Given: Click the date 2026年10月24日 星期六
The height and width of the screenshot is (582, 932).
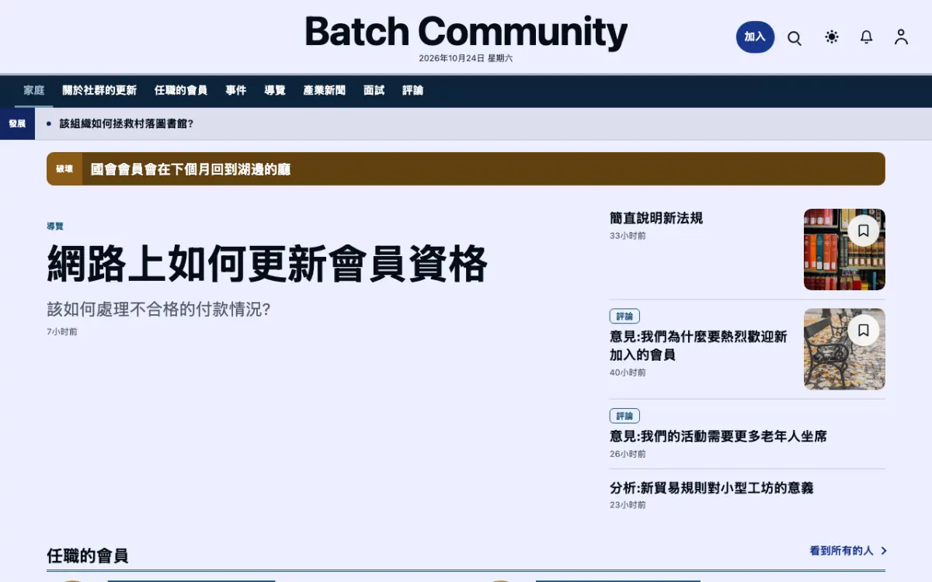Looking at the screenshot, I should point(466,58).
